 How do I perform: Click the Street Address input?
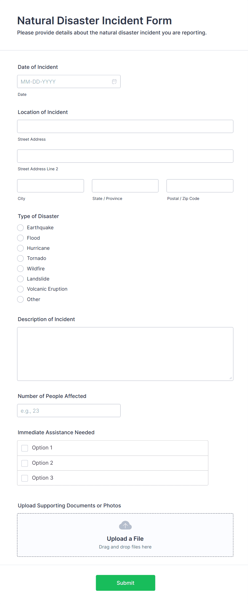click(125, 126)
